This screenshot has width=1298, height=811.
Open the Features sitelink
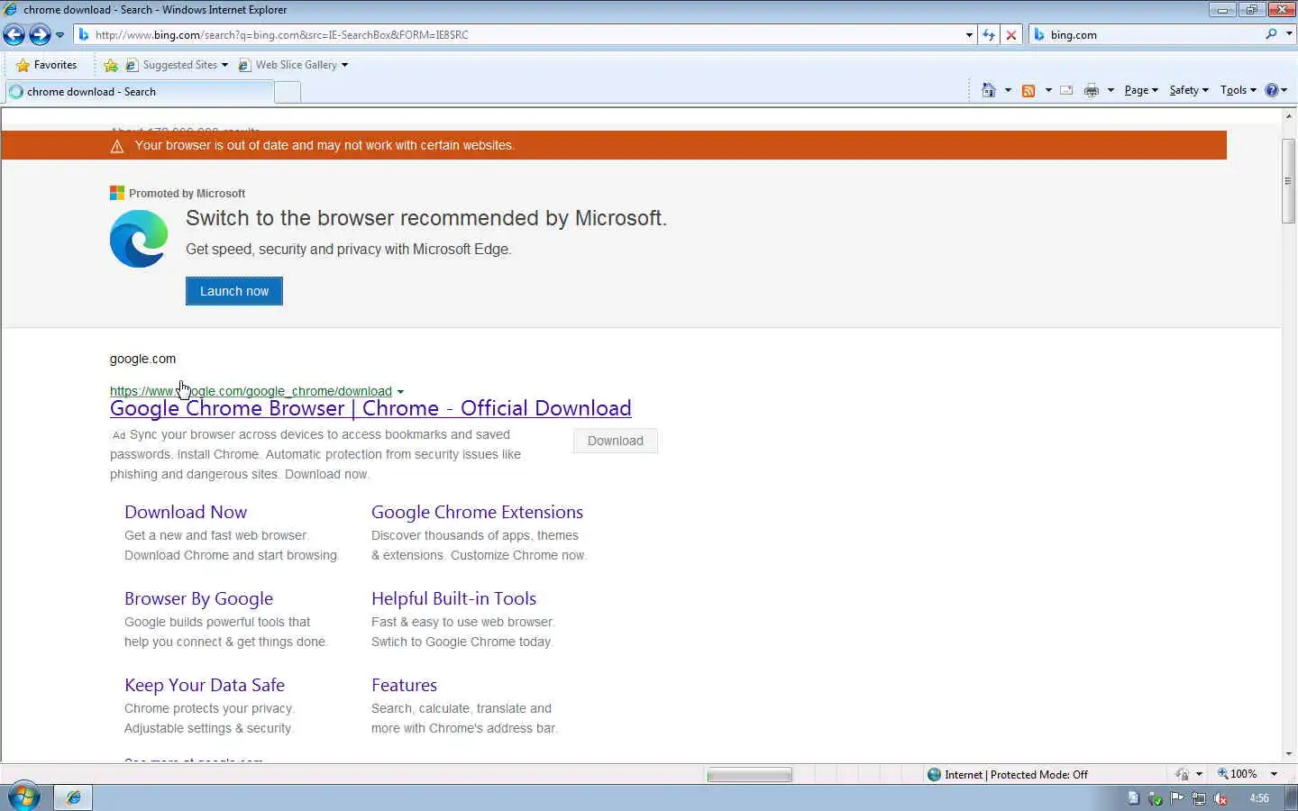(404, 685)
